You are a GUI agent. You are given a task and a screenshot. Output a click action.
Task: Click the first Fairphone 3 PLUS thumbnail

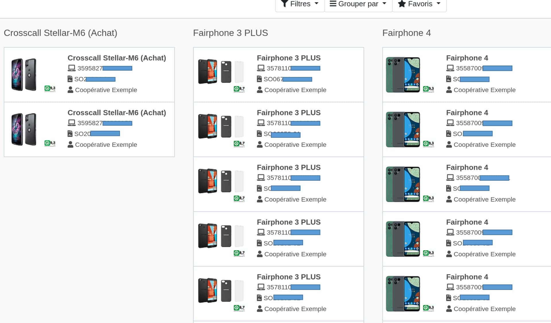tap(220, 71)
